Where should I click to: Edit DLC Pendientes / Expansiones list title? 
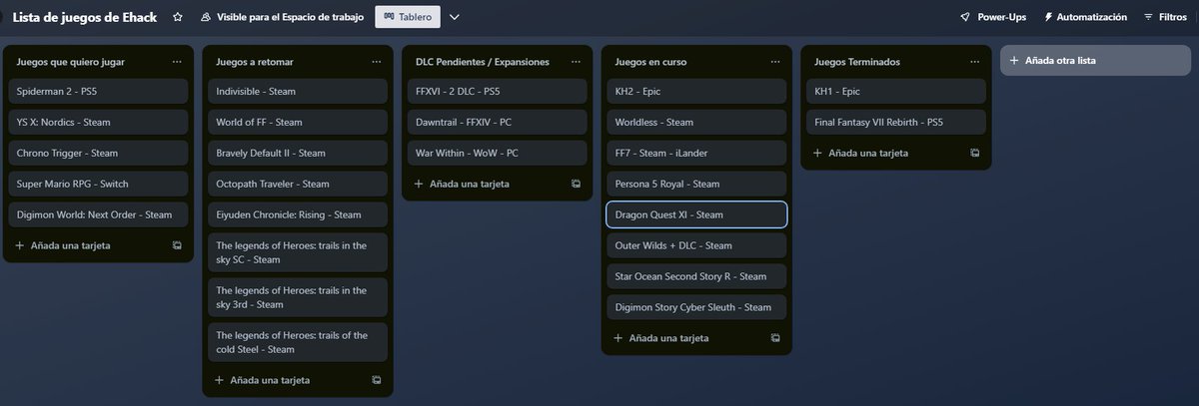[483, 62]
